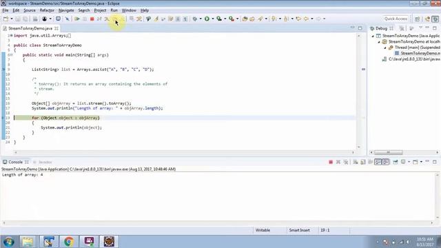
Task: Open the Navigate menu
Action: [66, 10]
